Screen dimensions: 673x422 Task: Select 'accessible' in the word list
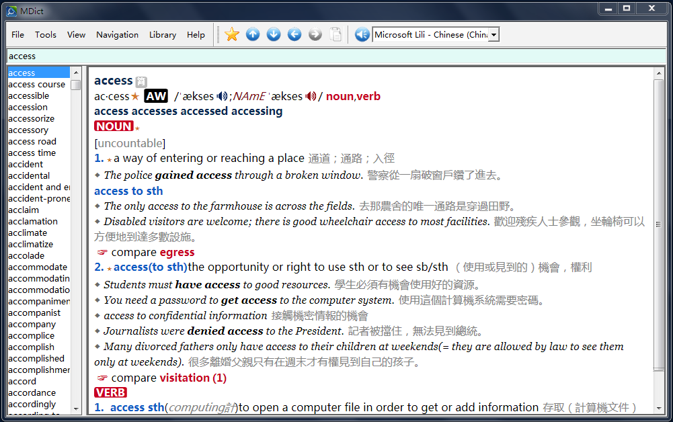tap(29, 95)
